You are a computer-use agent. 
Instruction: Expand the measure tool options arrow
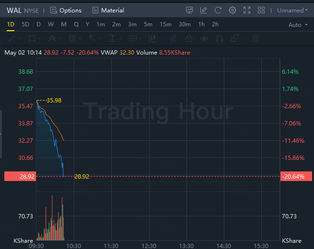pyautogui.click(x=120, y=38)
